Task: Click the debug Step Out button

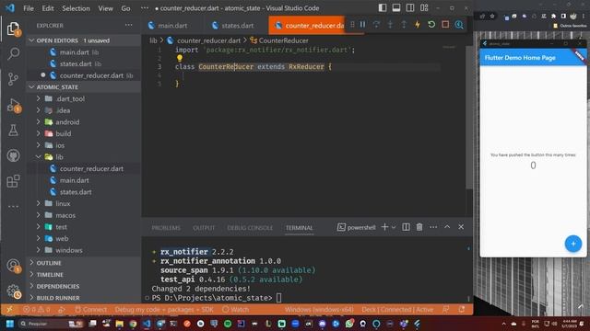Action: pos(404,25)
